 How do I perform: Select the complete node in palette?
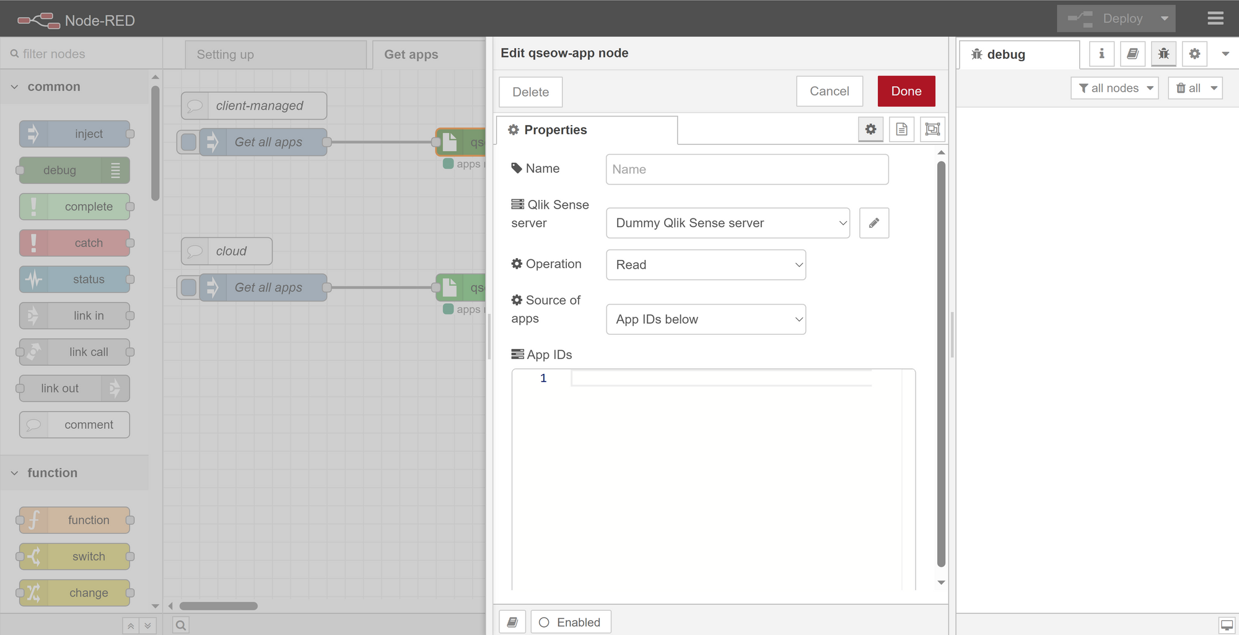tap(75, 207)
